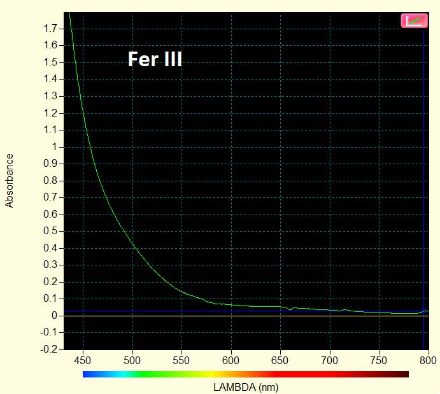Click the yellow zero baseline line

[191, 316]
